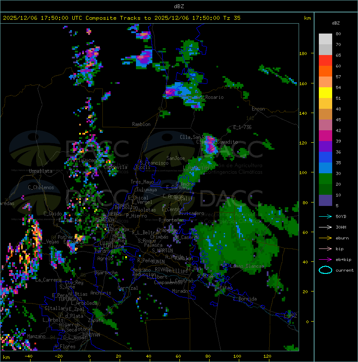Click the 'Zapata' map label
The image size is (358, 362).
coord(96,320)
